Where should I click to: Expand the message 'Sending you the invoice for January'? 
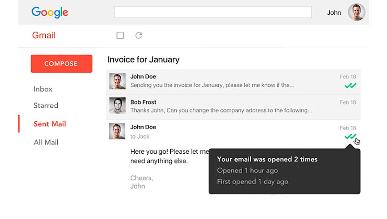(x=233, y=81)
